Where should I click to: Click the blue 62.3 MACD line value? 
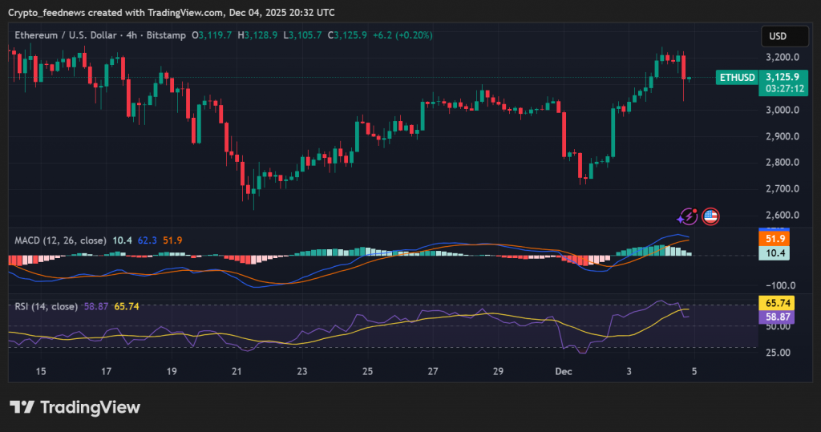[x=148, y=240]
